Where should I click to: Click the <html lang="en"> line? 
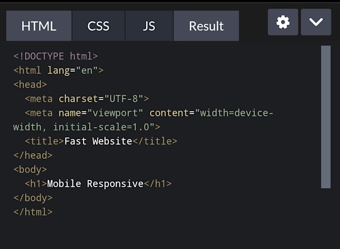(58, 70)
